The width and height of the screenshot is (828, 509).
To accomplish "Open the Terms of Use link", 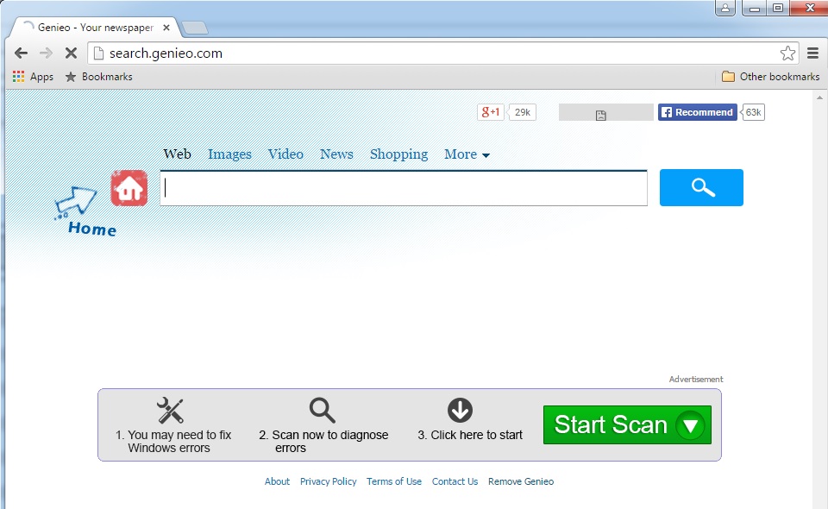I will click(394, 481).
